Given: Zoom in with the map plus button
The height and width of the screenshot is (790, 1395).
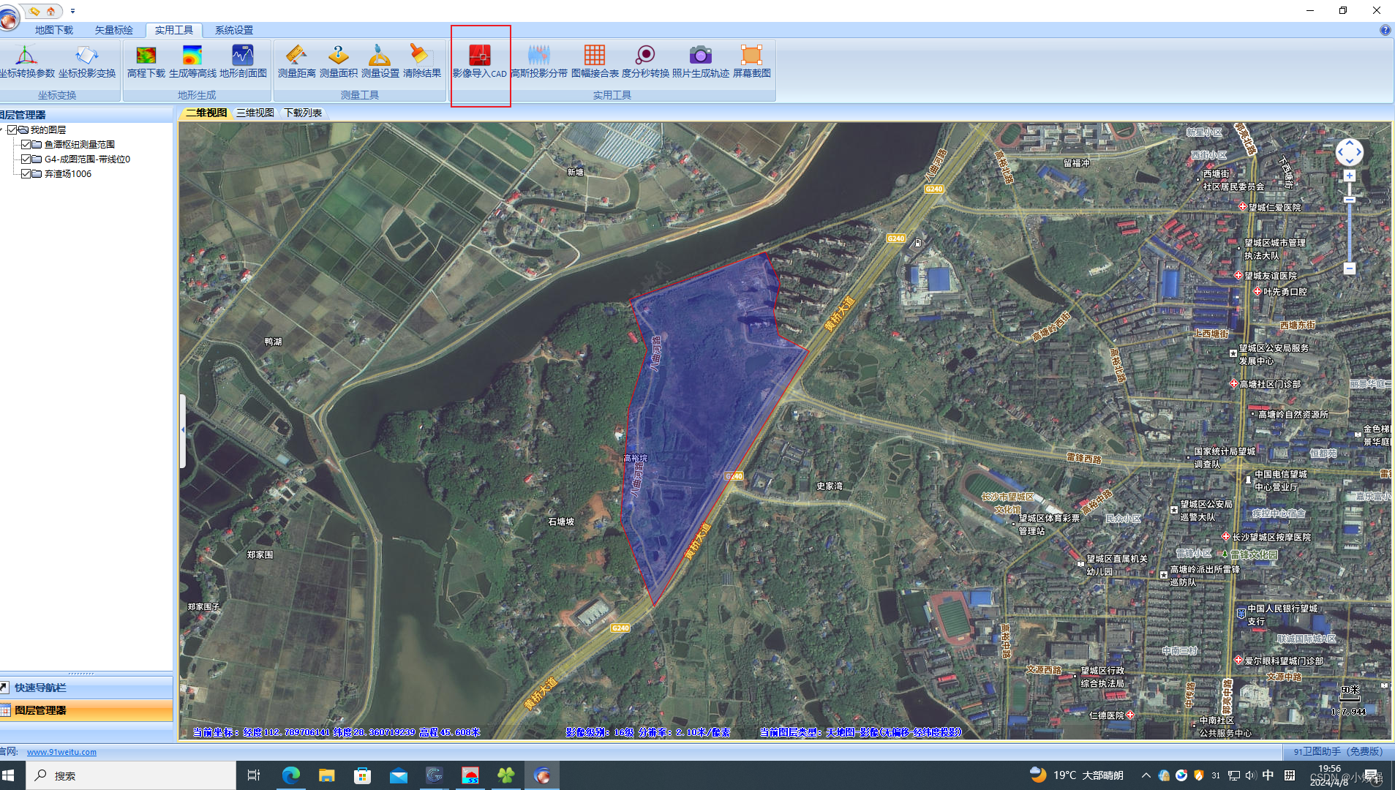Looking at the screenshot, I should (x=1350, y=176).
